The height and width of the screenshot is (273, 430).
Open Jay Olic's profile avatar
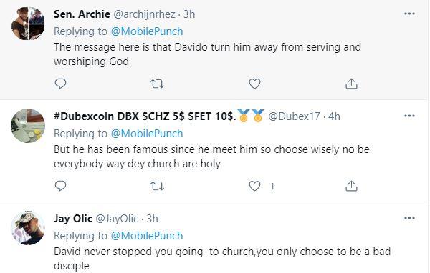28,228
